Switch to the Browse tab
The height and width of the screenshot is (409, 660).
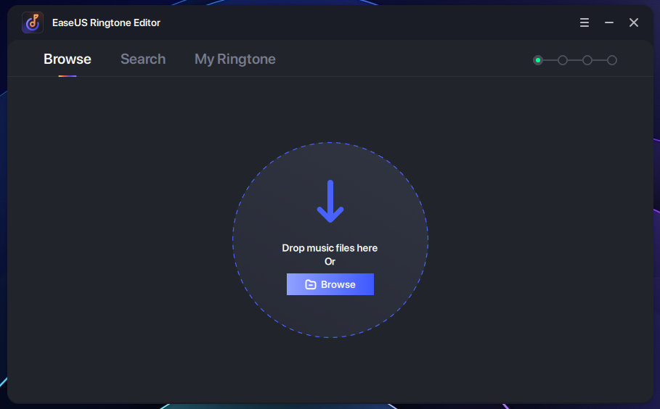pos(68,59)
